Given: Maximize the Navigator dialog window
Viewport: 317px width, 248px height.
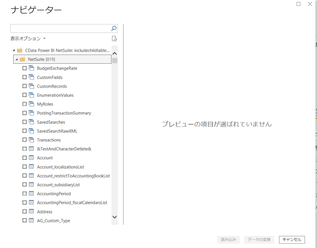Looking at the screenshot, I should (x=298, y=4).
